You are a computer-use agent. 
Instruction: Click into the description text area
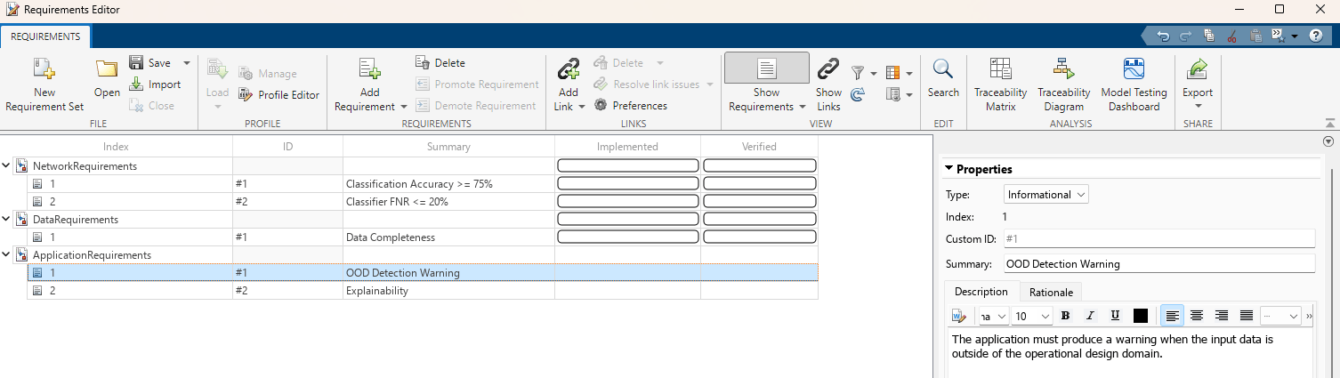[1128, 353]
